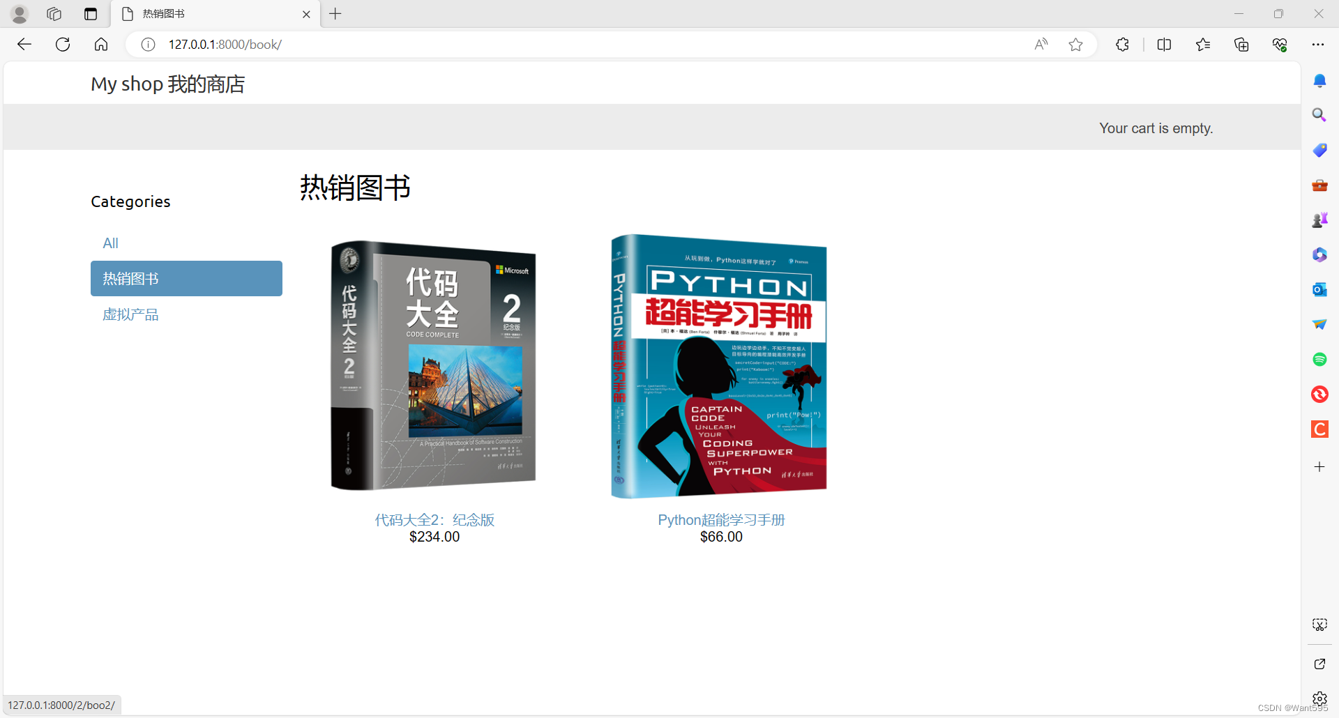1339x718 pixels.
Task: Select 热销图书 category
Action: click(186, 279)
